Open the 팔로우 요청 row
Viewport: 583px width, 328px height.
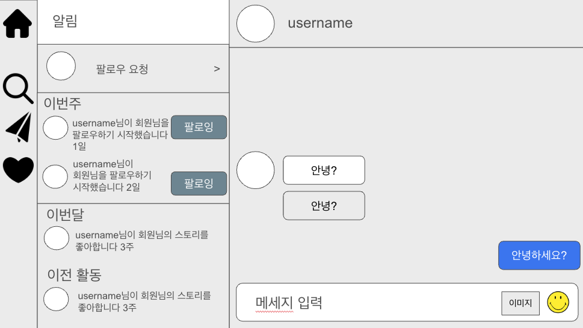pyautogui.click(x=133, y=69)
